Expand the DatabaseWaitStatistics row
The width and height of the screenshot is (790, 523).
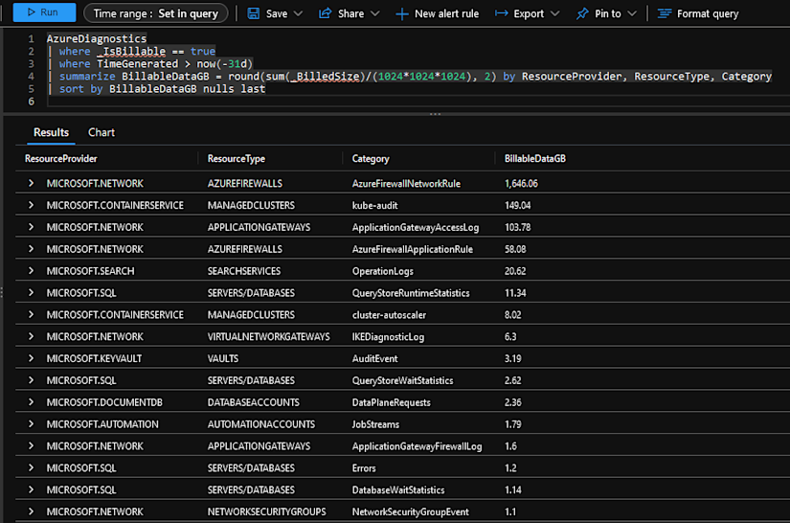pos(32,489)
